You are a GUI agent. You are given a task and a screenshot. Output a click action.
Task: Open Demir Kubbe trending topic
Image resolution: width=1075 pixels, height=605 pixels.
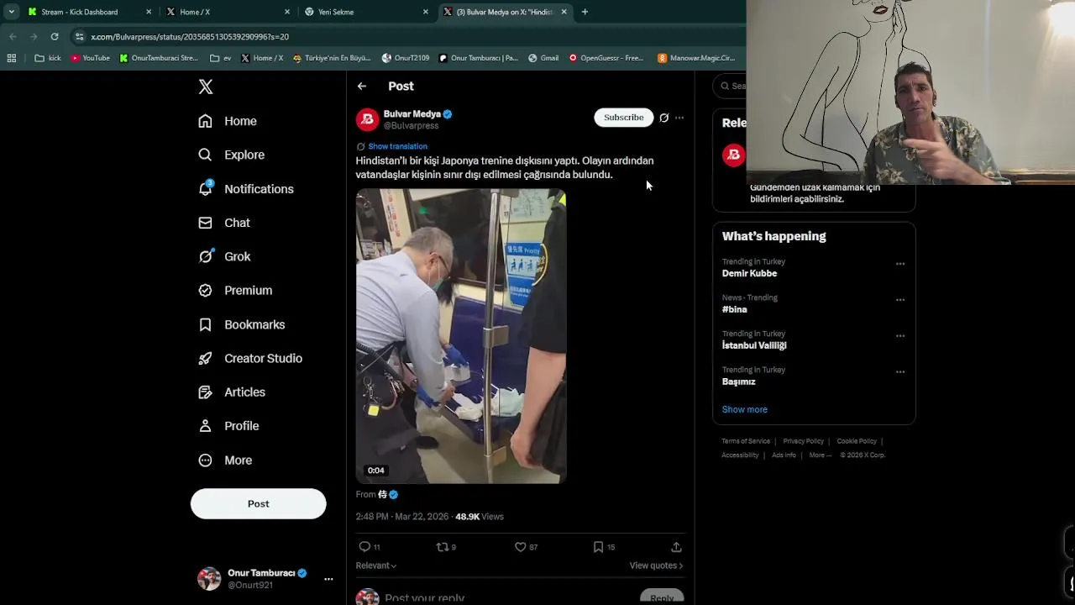point(749,273)
